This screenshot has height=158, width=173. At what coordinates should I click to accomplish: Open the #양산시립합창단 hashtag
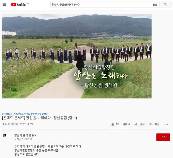(40, 114)
